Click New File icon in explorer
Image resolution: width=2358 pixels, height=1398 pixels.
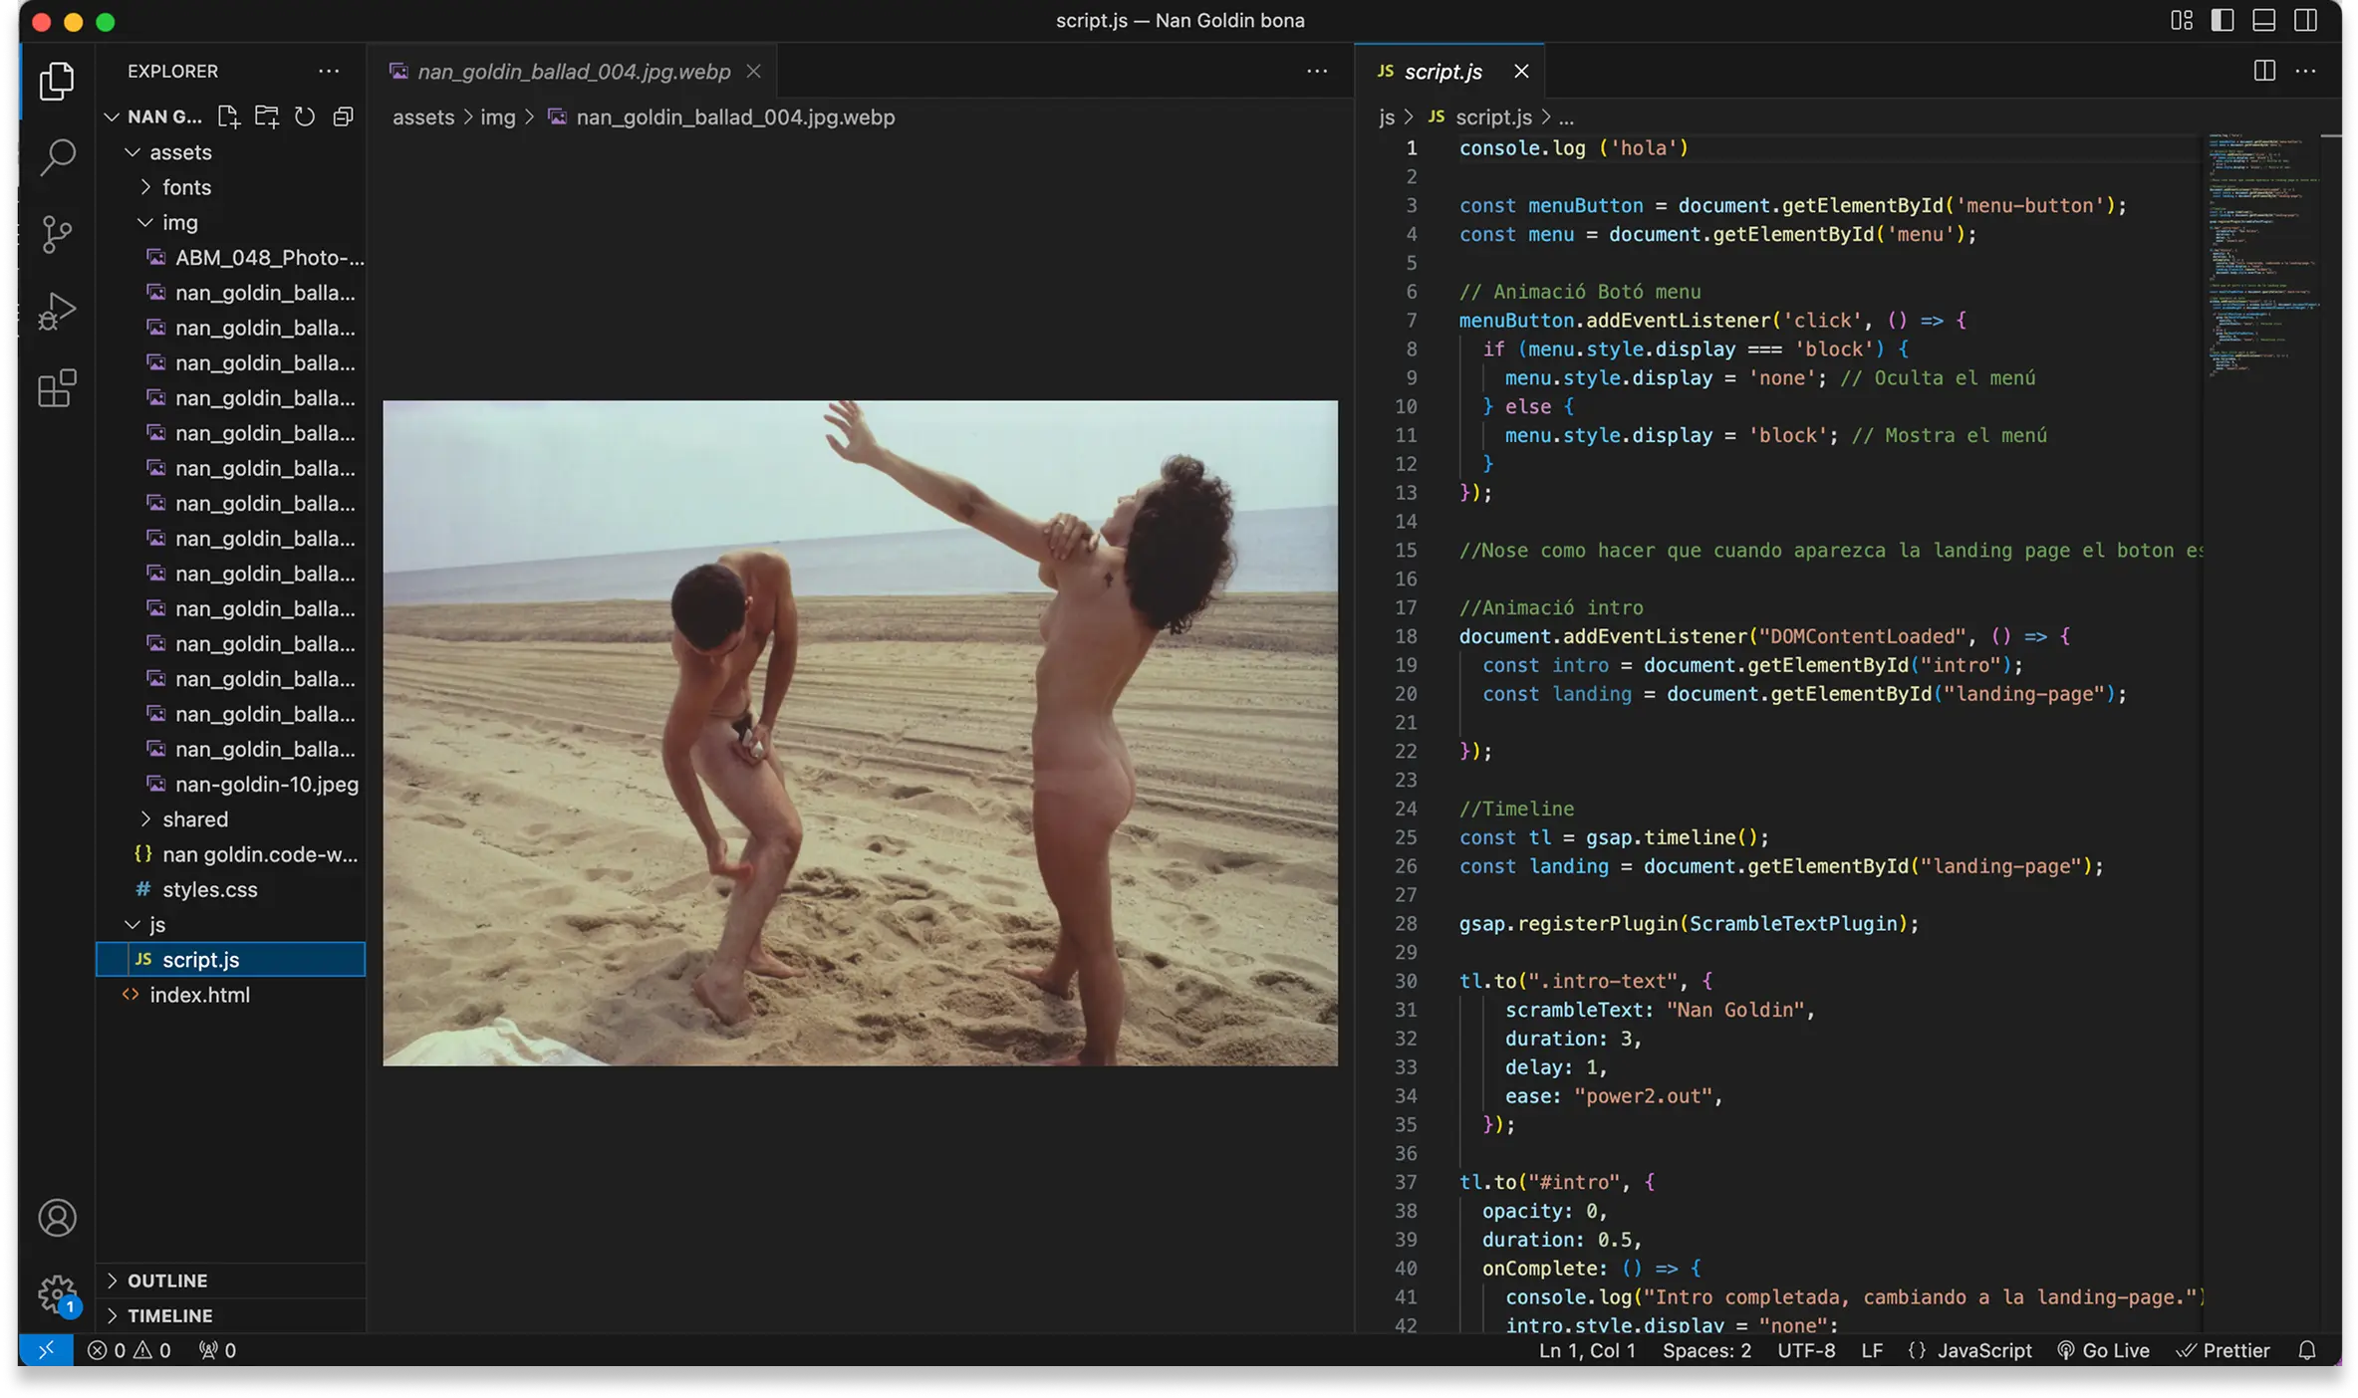tap(228, 116)
